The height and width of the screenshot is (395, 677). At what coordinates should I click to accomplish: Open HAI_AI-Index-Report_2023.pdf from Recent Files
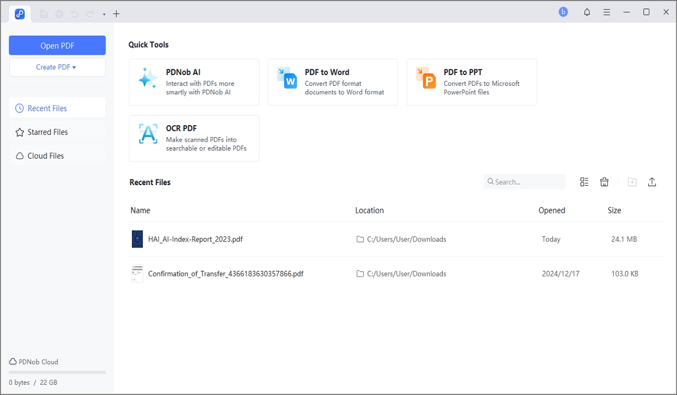click(195, 239)
